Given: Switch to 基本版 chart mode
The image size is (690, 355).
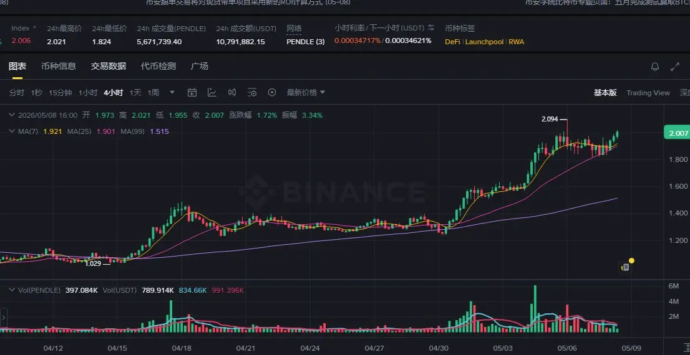Looking at the screenshot, I should 605,93.
